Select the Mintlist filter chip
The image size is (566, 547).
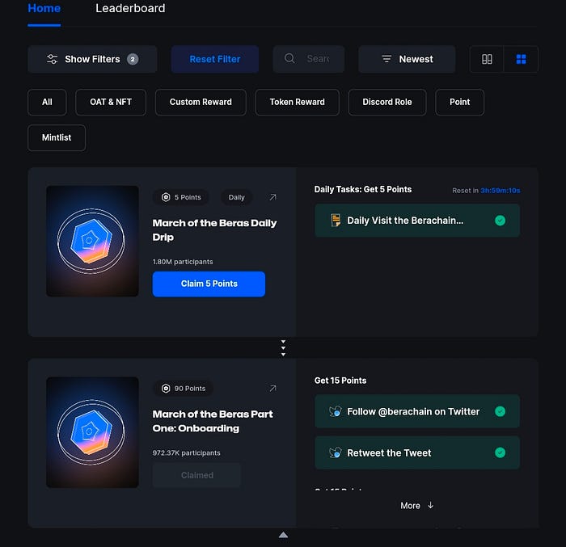click(57, 137)
